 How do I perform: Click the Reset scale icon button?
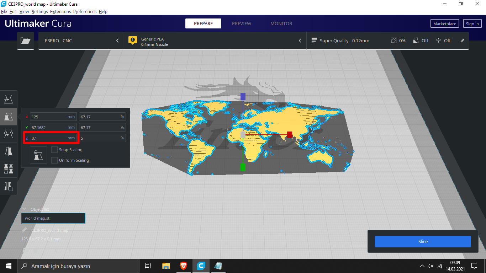coord(38,155)
